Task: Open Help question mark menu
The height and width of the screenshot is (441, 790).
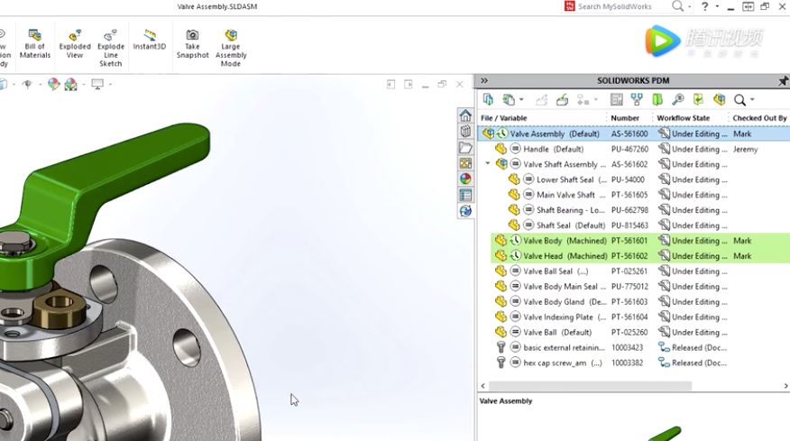Action: pyautogui.click(x=705, y=6)
